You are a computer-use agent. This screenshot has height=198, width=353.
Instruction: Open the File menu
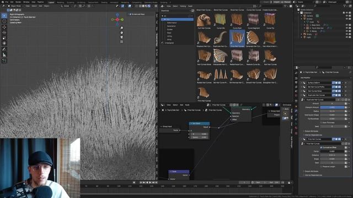tap(7, 2)
